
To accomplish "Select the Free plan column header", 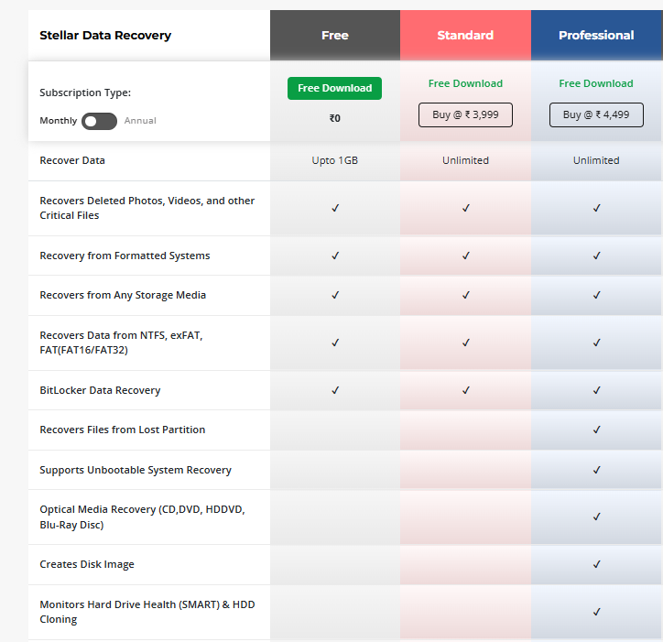I will pos(335,36).
